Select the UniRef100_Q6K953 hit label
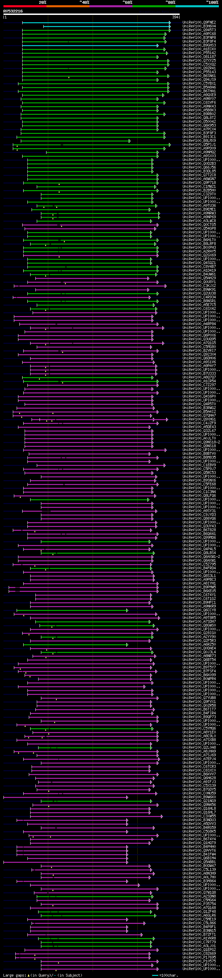222x978 pixels. click(x=199, y=125)
